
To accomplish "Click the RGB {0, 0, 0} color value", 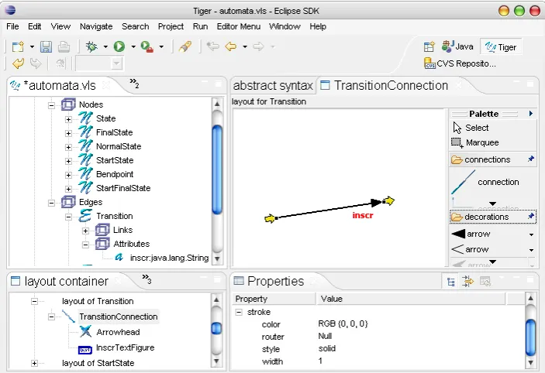I will [343, 323].
